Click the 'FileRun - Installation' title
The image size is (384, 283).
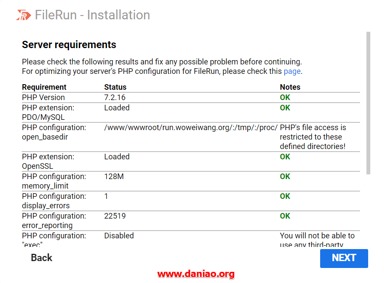[x=92, y=15]
